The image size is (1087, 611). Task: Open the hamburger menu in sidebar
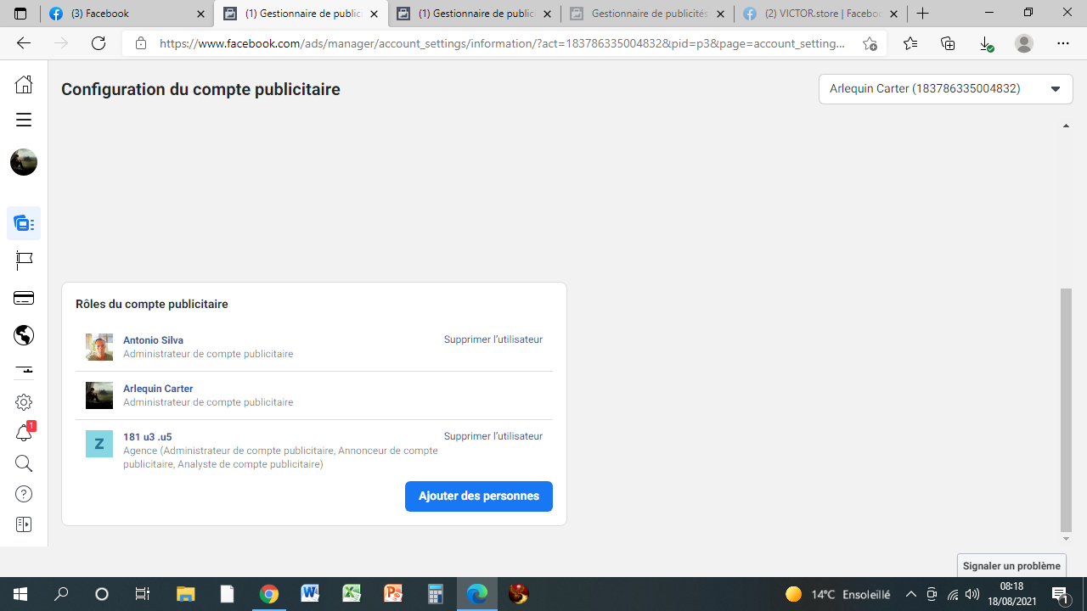(x=24, y=120)
